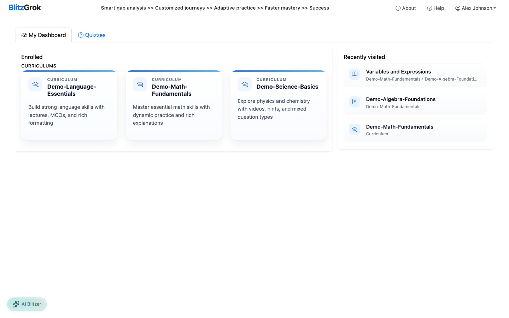
Task: Click the sparkle icon on AI Blitzer
Action: [16, 304]
